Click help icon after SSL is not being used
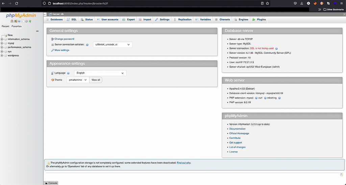This screenshot has width=346, height=185. pos(276,49)
